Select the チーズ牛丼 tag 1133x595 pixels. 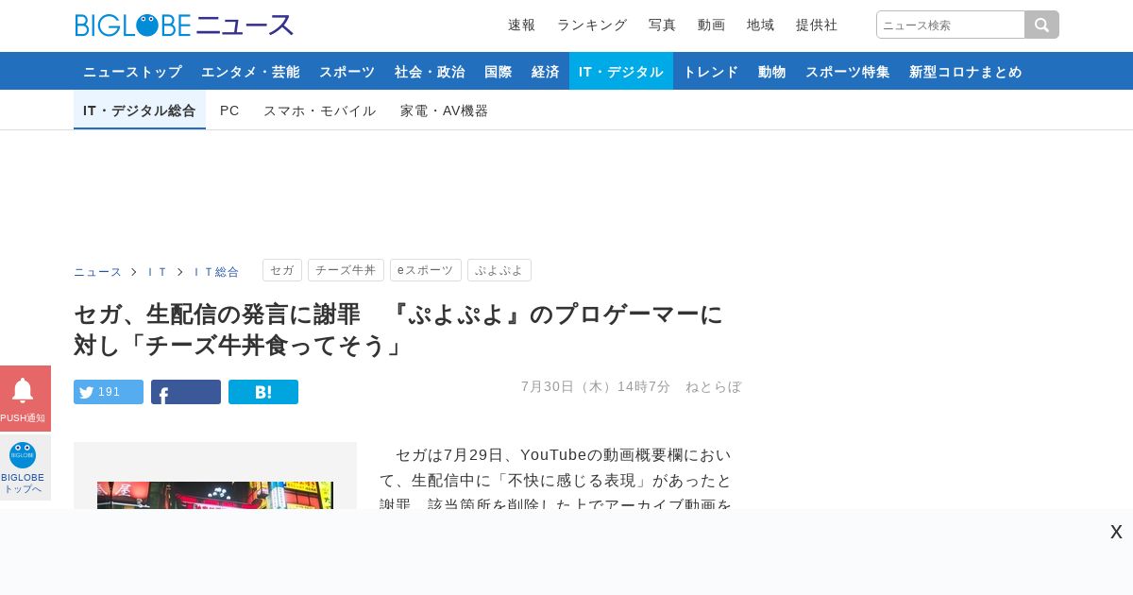(346, 270)
